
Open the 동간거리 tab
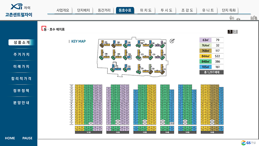(104, 10)
